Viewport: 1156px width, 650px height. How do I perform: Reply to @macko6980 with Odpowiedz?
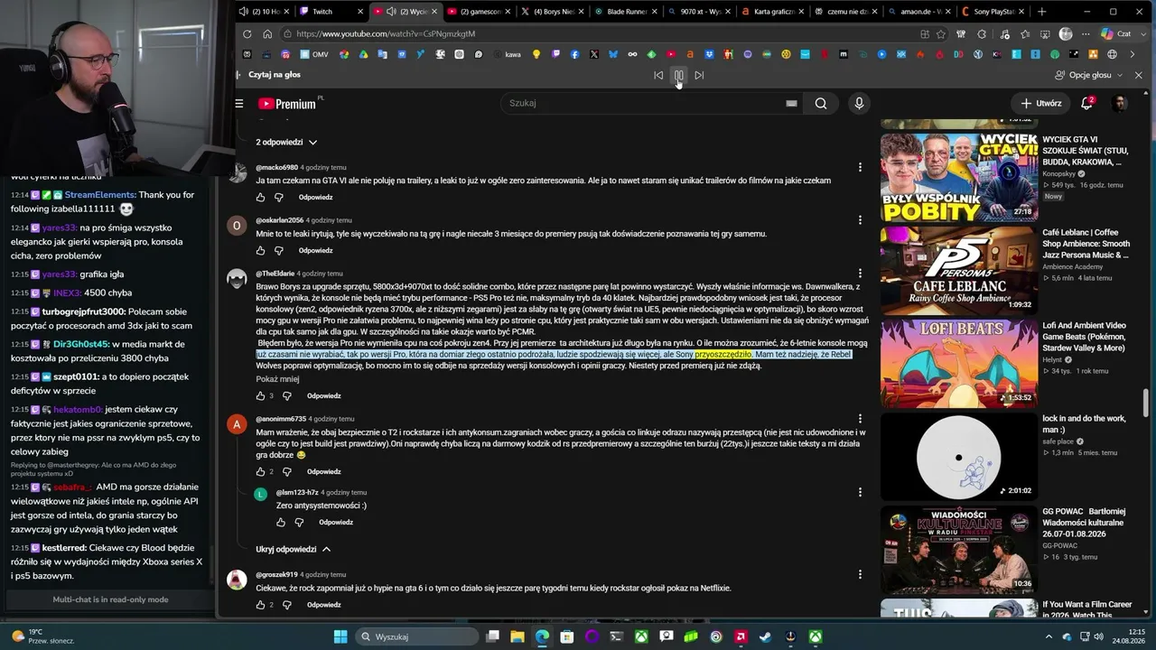316,198
